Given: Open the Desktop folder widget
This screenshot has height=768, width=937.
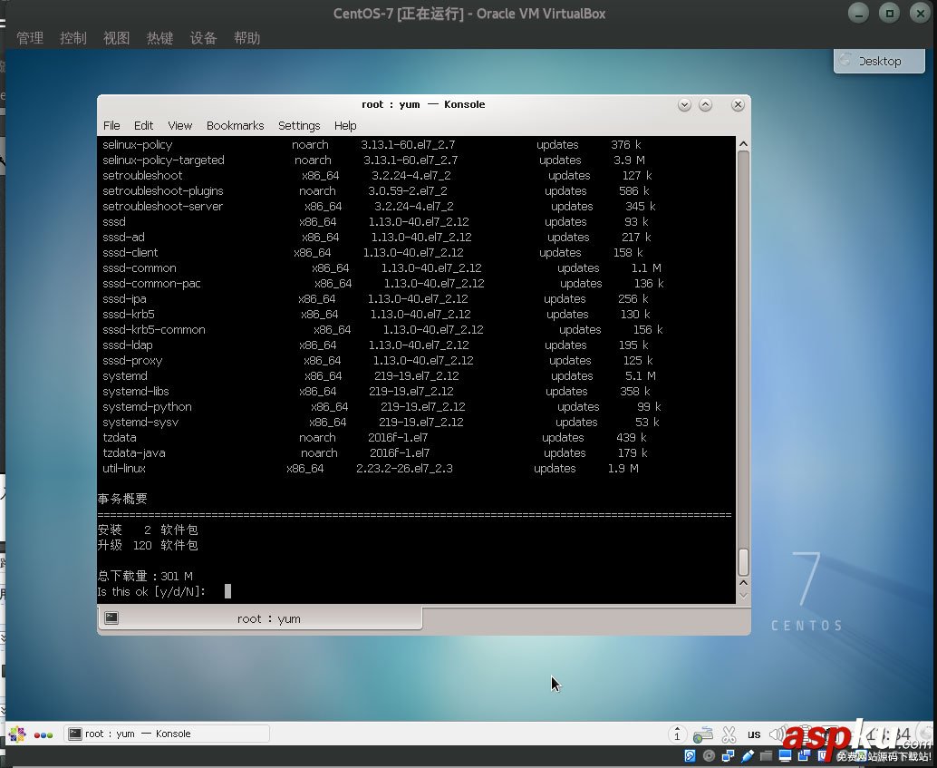Looking at the screenshot, I should [877, 61].
